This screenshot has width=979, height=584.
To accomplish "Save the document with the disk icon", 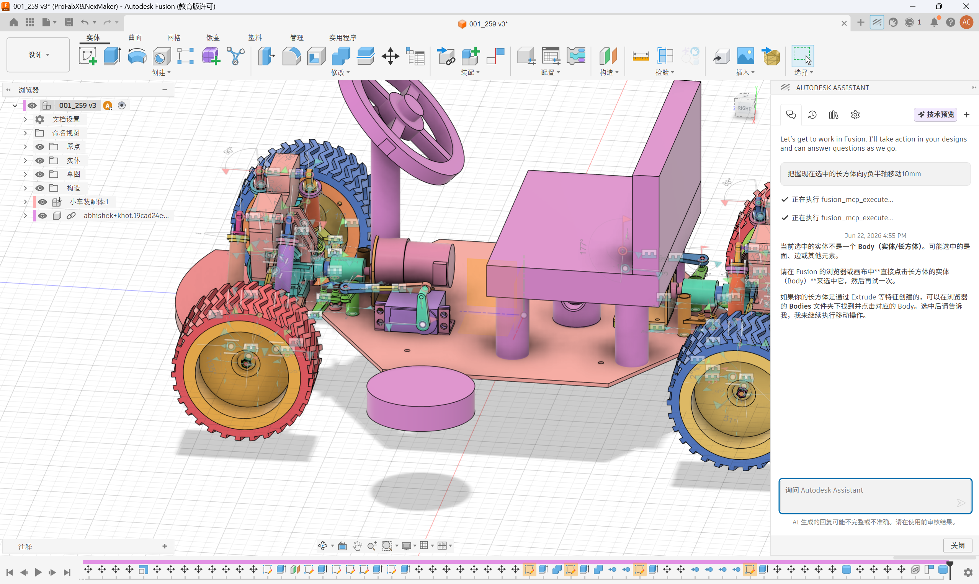I will tap(69, 23).
